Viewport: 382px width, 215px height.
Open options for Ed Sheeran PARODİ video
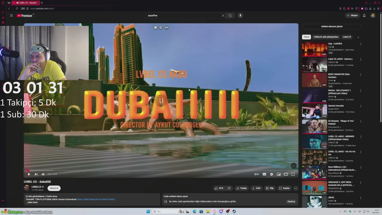361,122
